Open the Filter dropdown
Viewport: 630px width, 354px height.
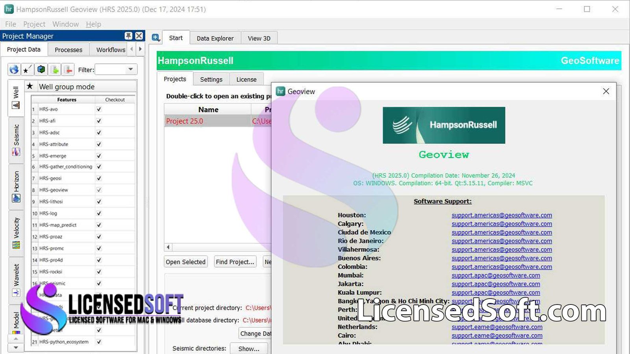pos(130,70)
